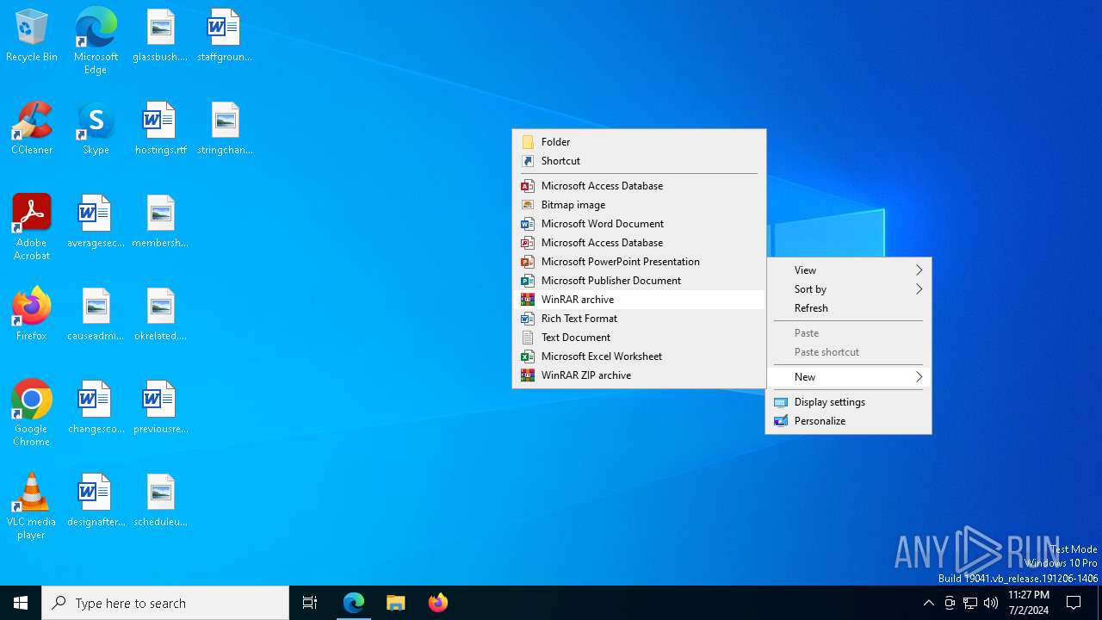1102x620 pixels.
Task: Create a new Folder
Action: click(x=639, y=142)
